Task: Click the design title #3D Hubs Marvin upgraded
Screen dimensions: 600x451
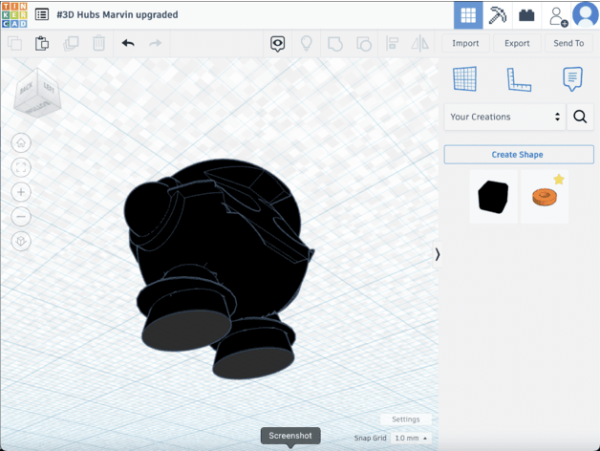Action: coord(118,14)
